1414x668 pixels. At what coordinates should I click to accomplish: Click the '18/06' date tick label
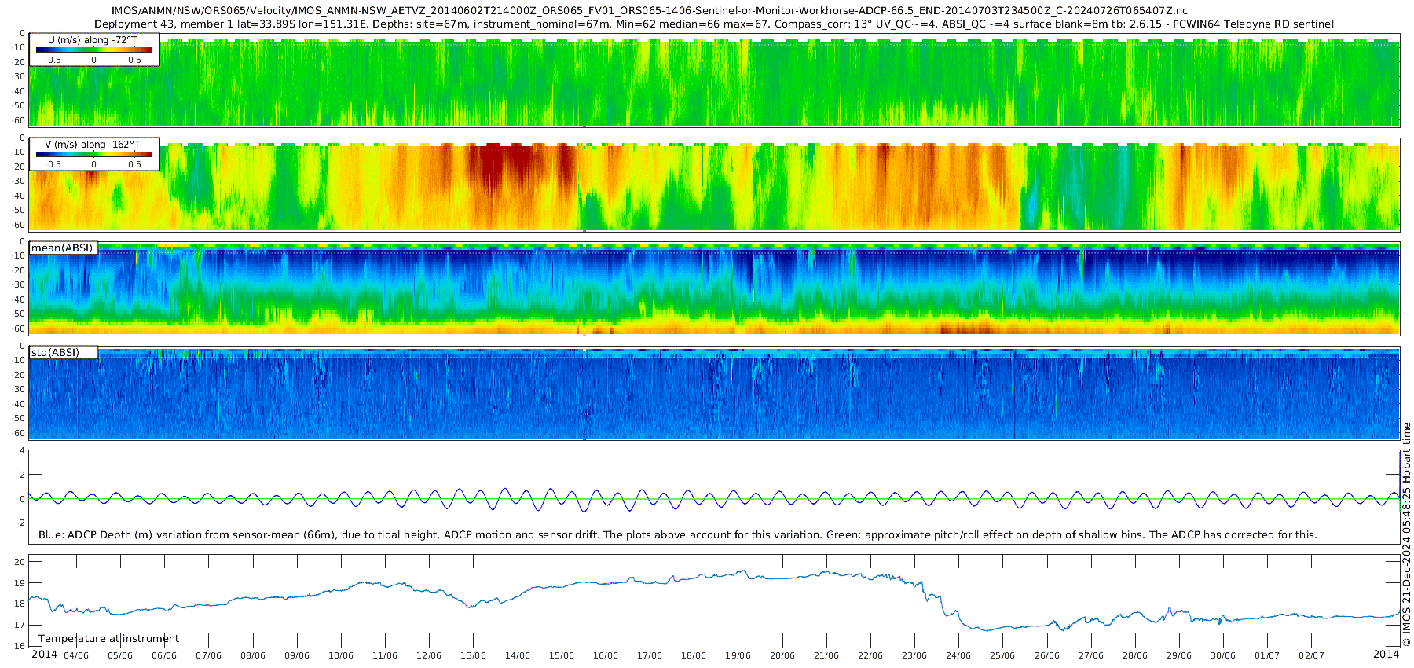pos(694,655)
